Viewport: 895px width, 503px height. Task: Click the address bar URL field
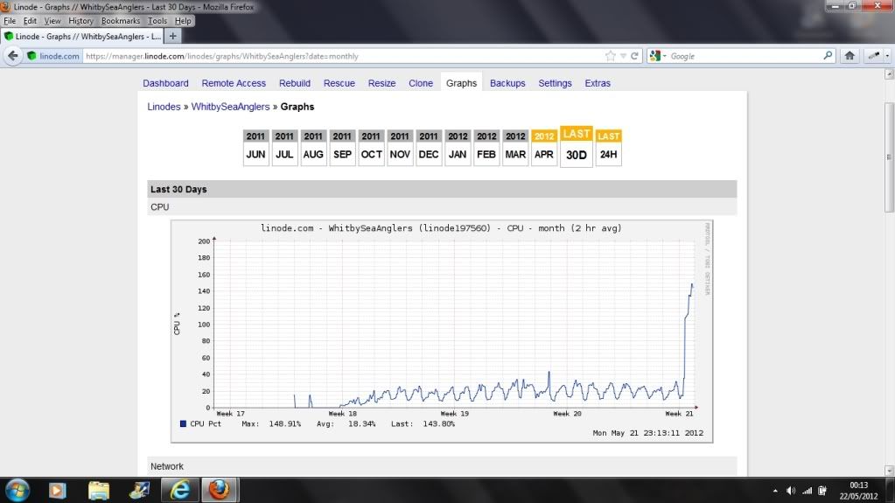click(342, 56)
